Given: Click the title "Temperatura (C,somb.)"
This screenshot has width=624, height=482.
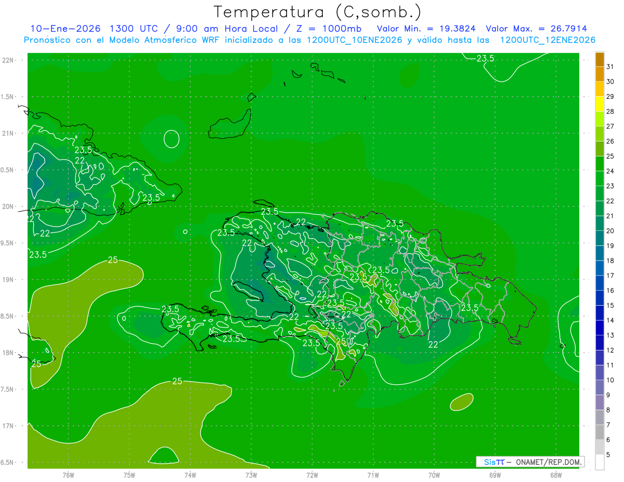Looking at the screenshot, I should 318,12.
